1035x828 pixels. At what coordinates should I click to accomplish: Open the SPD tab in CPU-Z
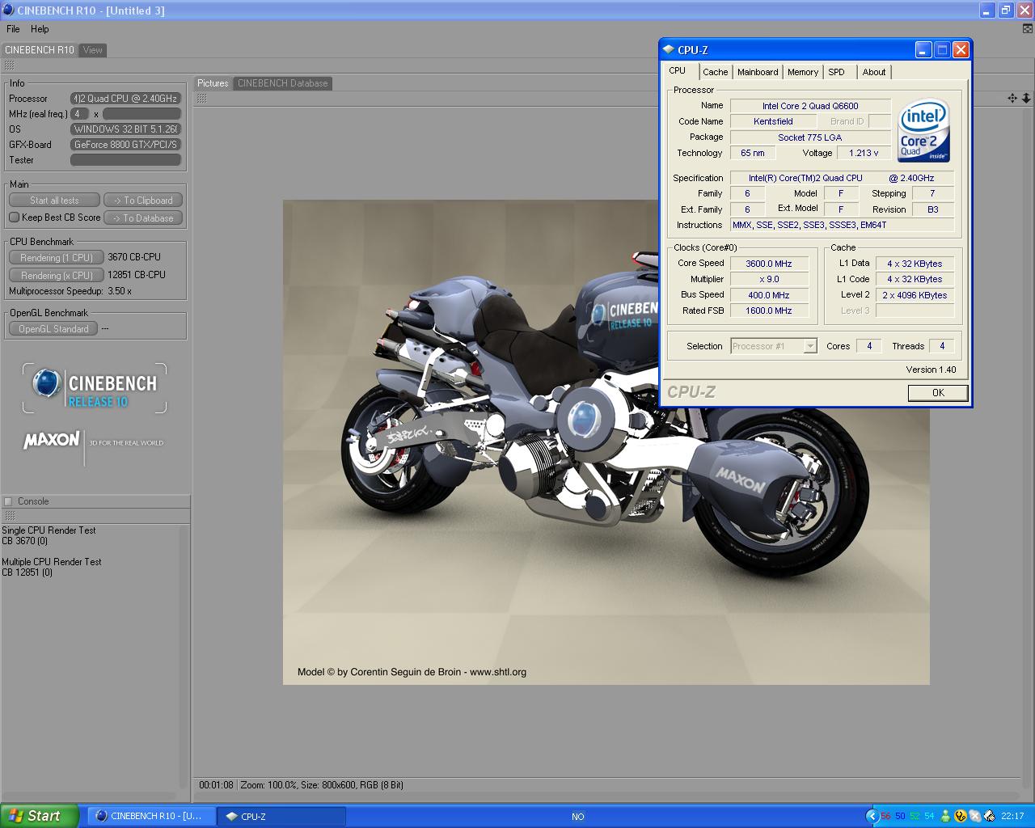(837, 72)
